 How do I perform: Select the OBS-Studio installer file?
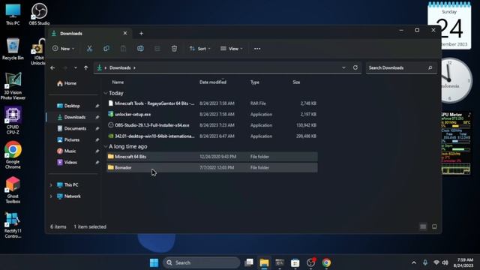pyautogui.click(x=211, y=125)
